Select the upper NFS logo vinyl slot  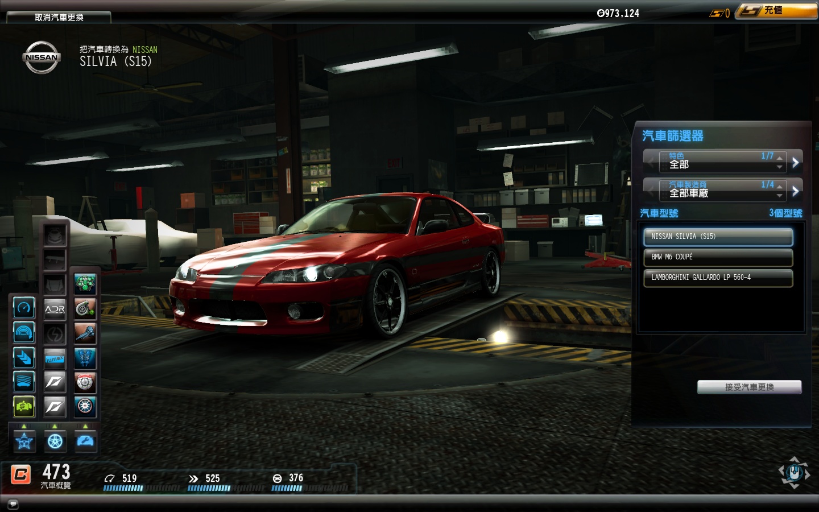[55, 382]
